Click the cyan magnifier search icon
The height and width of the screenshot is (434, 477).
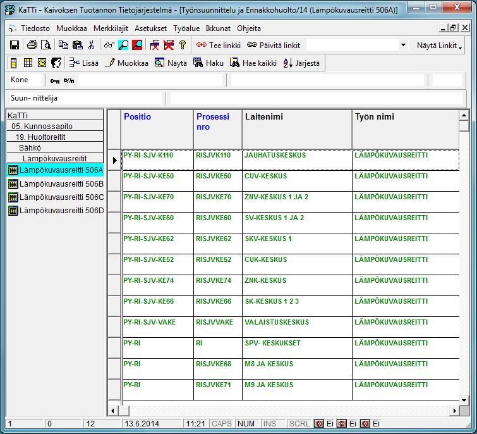tap(123, 45)
